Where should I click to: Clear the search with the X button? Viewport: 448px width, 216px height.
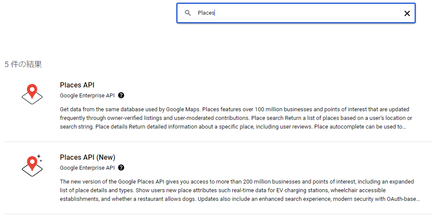click(407, 13)
